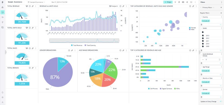The image size is (224, 105).
Task: Disable the Months in Date filter toggle
Action: [221, 86]
